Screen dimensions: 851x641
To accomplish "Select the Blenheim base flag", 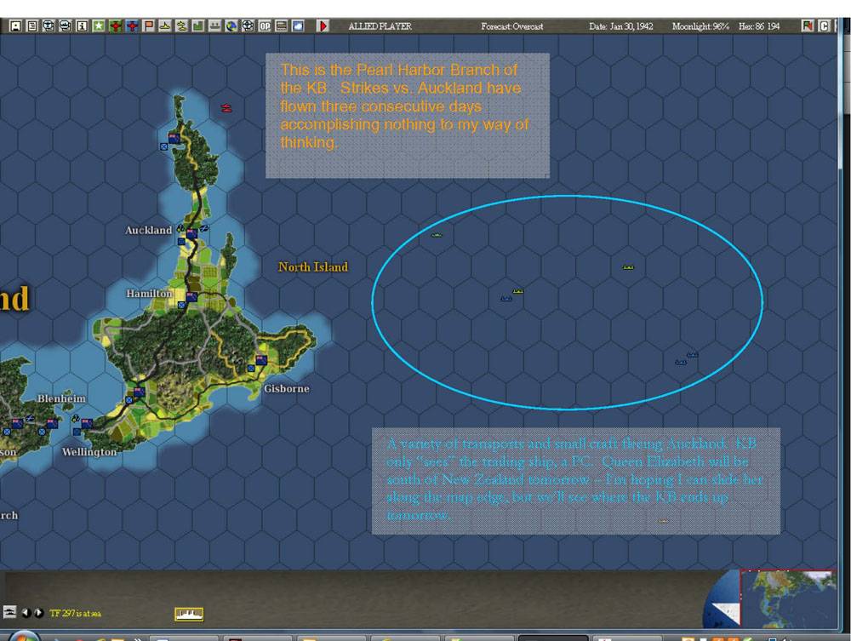I will pos(52,424).
